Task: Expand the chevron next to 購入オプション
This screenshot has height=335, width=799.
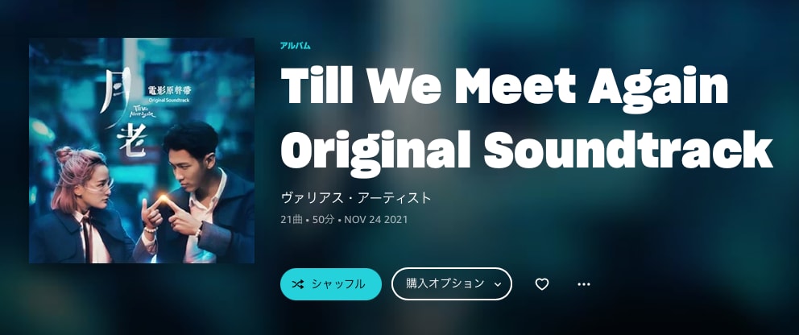Action: pyautogui.click(x=498, y=284)
